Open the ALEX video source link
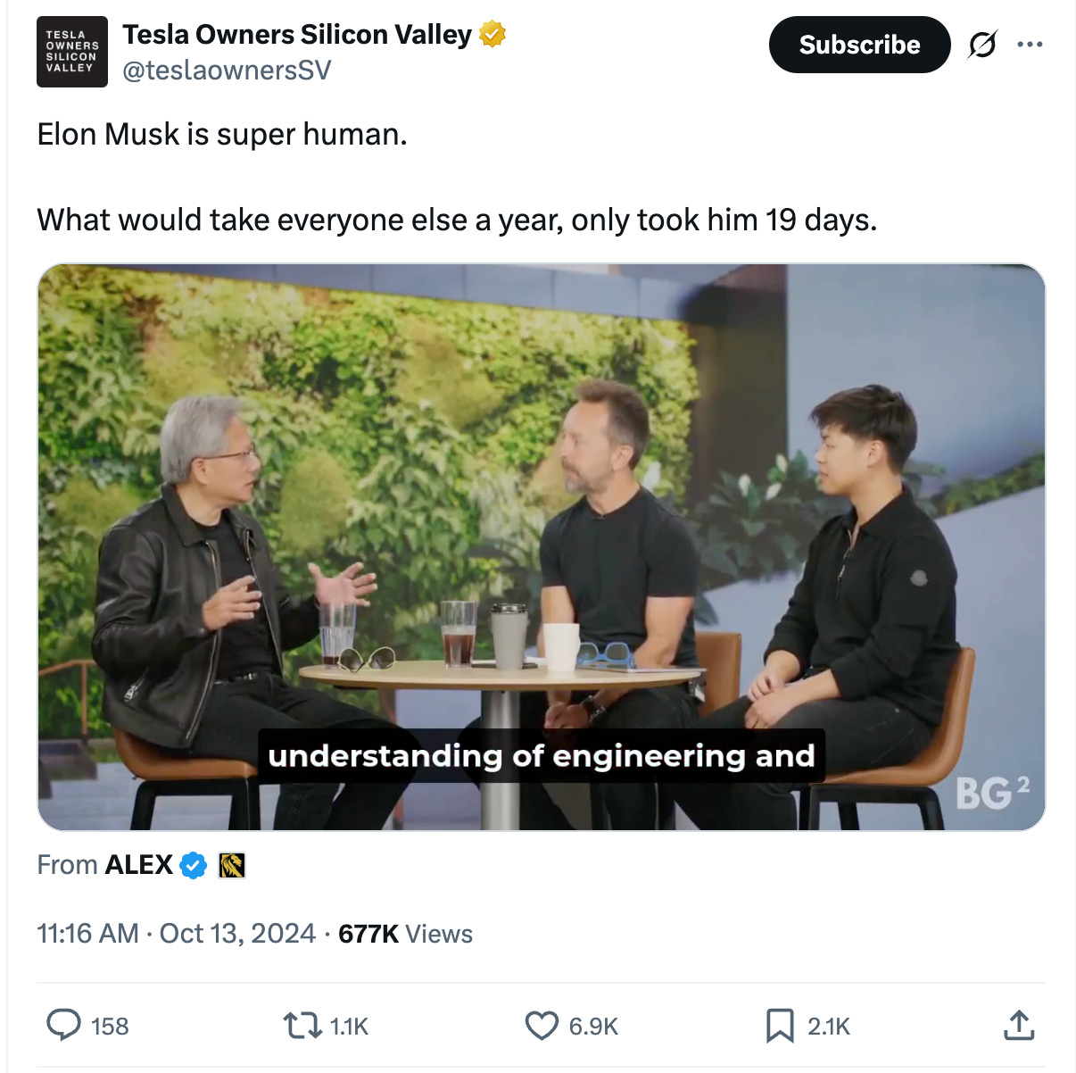This screenshot has height=1073, width=1076. (x=139, y=865)
